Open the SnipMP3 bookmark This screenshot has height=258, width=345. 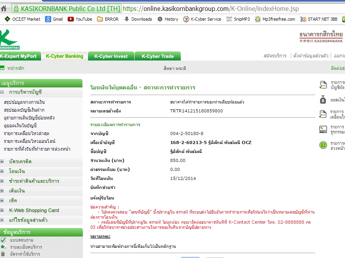[238, 19]
